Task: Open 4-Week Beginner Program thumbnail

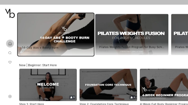Action: coord(164,85)
